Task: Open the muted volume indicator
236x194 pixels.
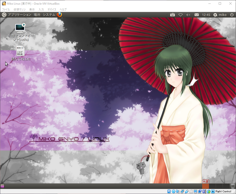Action: point(188,15)
